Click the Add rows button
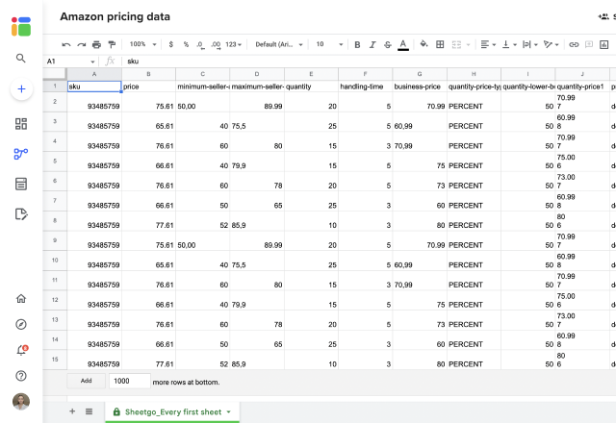Screen dimensions: 616x423 [x=86, y=381]
